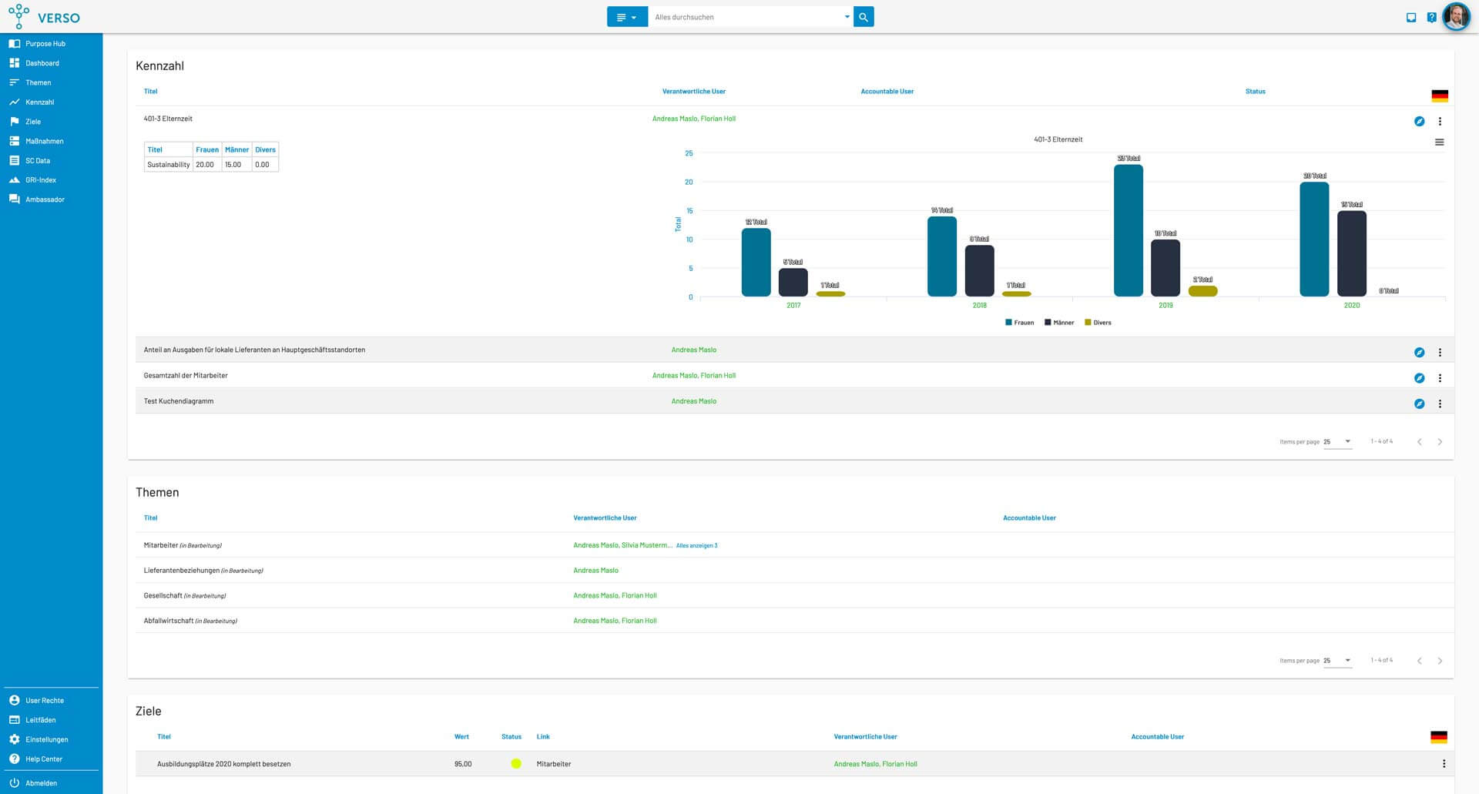Toggle Frauen series in chart legend
The width and height of the screenshot is (1479, 794).
pyautogui.click(x=1019, y=323)
